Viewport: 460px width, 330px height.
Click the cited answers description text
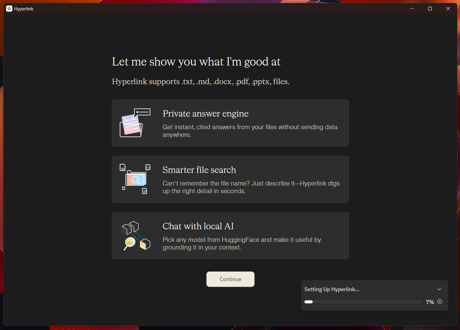pyautogui.click(x=250, y=131)
